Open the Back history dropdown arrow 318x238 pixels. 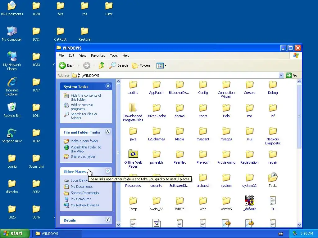(78, 65)
